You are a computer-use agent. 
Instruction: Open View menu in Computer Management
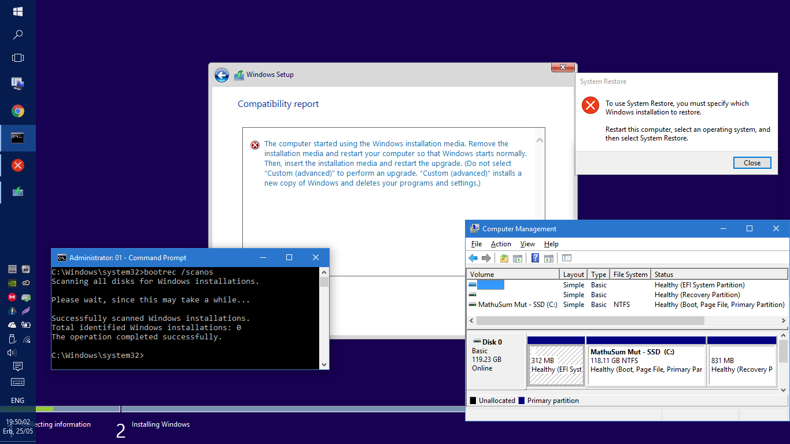(x=527, y=244)
